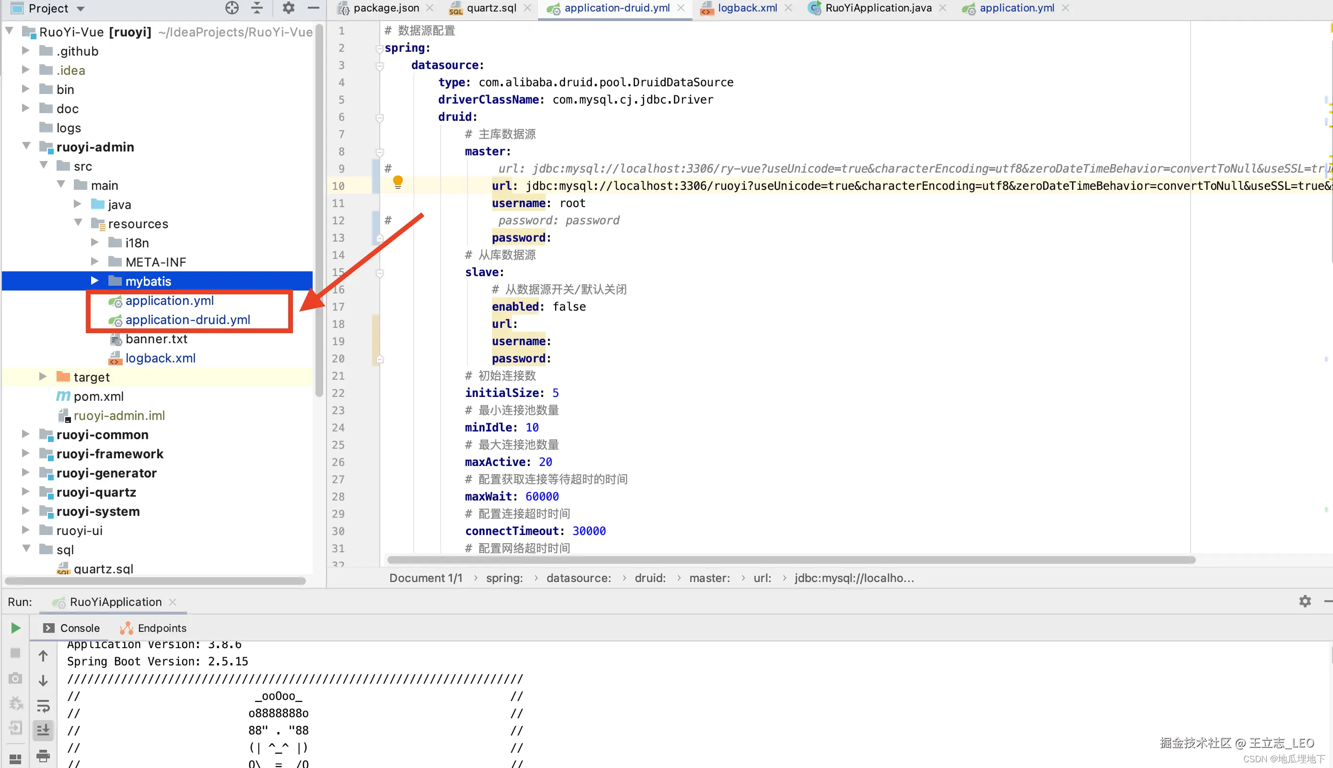Image resolution: width=1333 pixels, height=768 pixels.
Task: Open the Project view dropdown
Action: point(81,9)
